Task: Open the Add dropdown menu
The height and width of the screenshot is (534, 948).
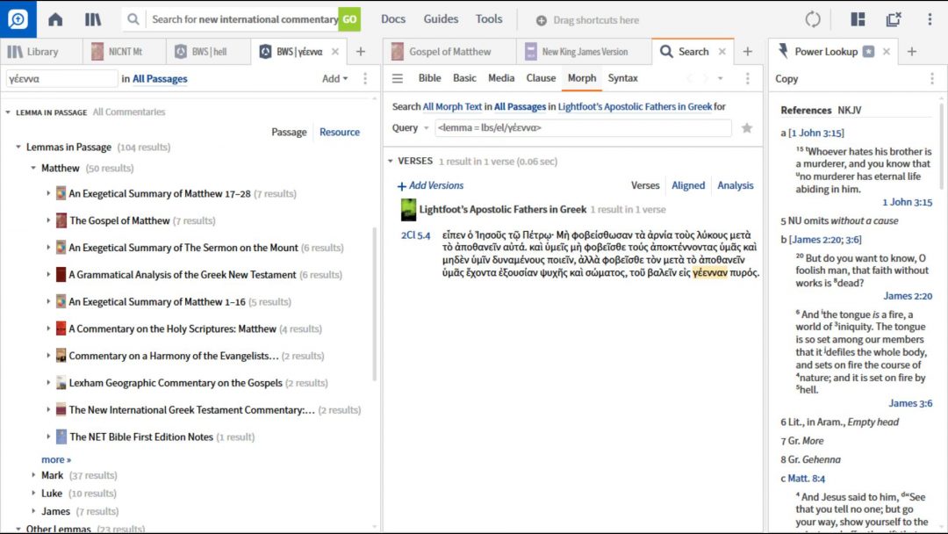Action: [x=334, y=79]
